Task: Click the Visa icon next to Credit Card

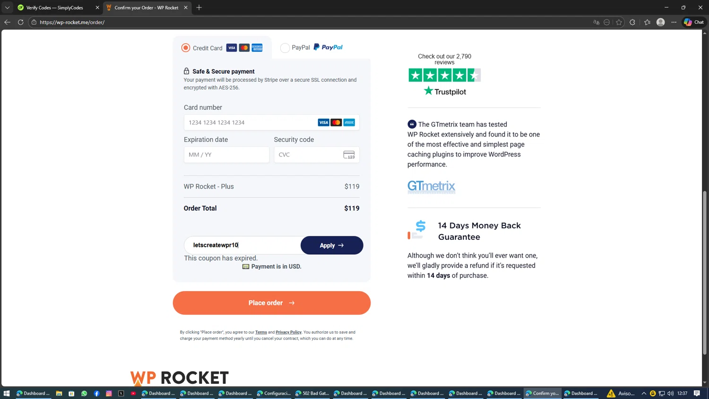Action: (x=232, y=48)
